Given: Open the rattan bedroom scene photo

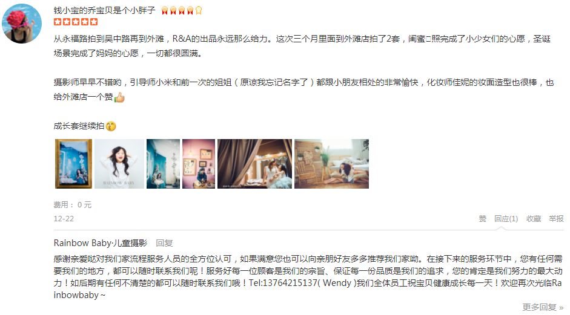Looking at the screenshot, I should (331, 164).
